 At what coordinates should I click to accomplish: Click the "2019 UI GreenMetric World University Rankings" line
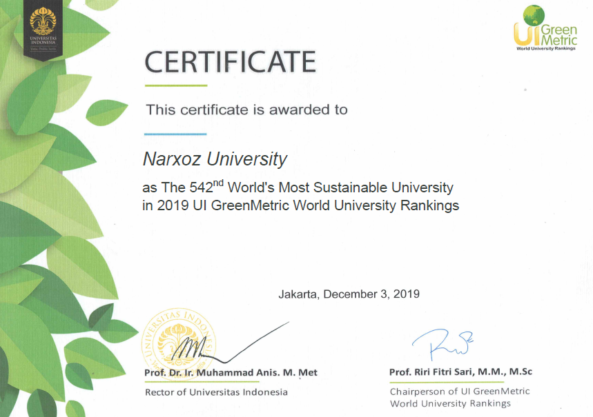tap(301, 205)
